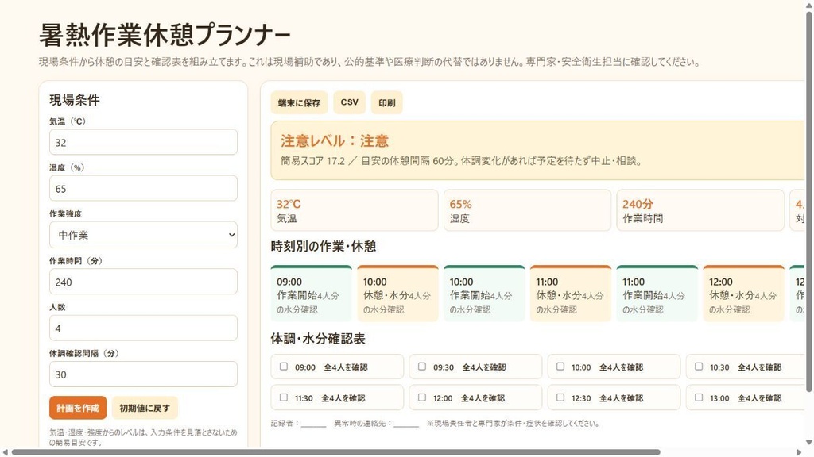Check the 09:00 全4人を確認 checkbox
Screen dimensions: 814x457
[x=284, y=367]
